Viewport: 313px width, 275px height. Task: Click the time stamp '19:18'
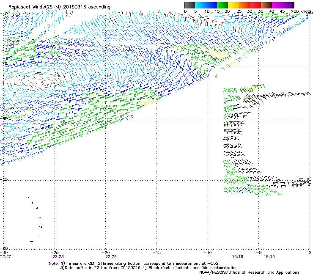pos(237,257)
